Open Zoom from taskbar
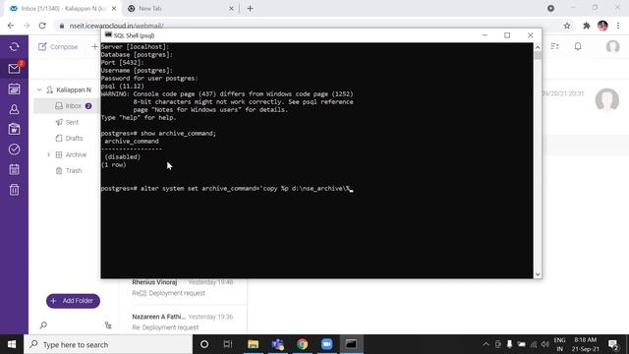This screenshot has width=629, height=354. [x=326, y=344]
